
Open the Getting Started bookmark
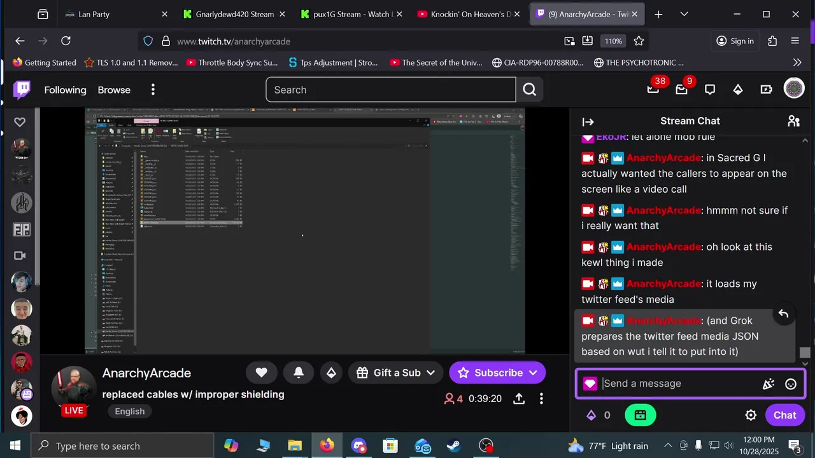coord(44,62)
